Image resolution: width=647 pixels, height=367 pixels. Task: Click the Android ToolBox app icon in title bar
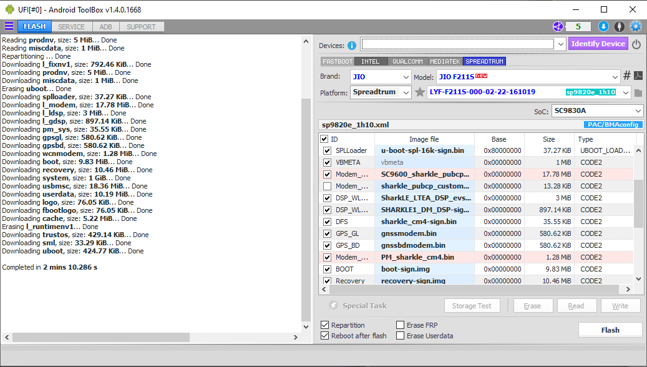[9, 9]
